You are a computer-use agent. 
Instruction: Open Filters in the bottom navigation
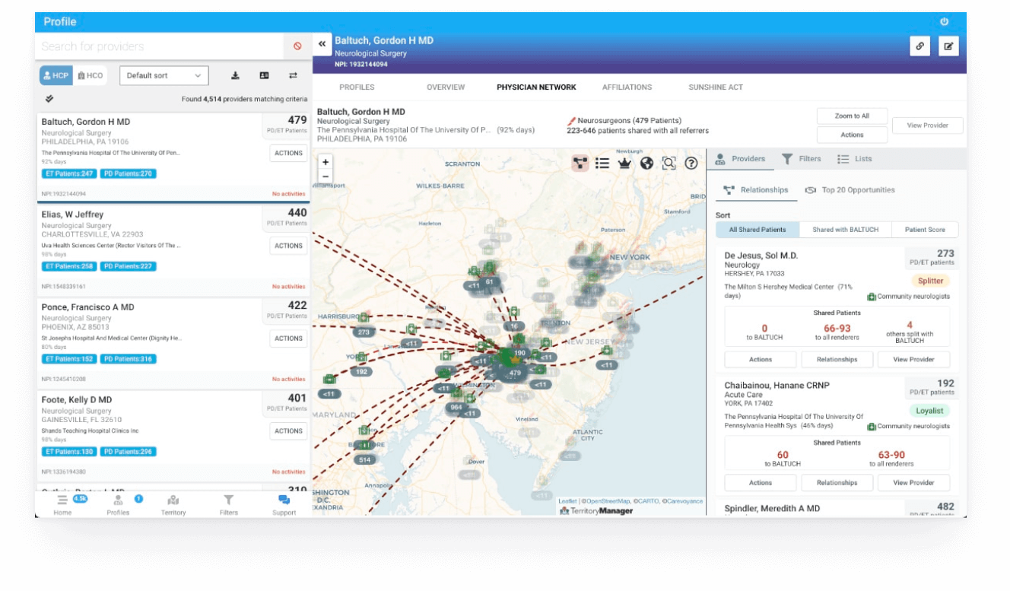[x=228, y=505]
